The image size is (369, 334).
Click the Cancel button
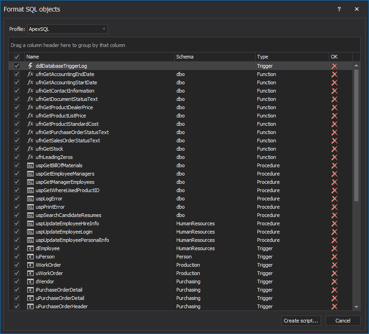[343, 321]
